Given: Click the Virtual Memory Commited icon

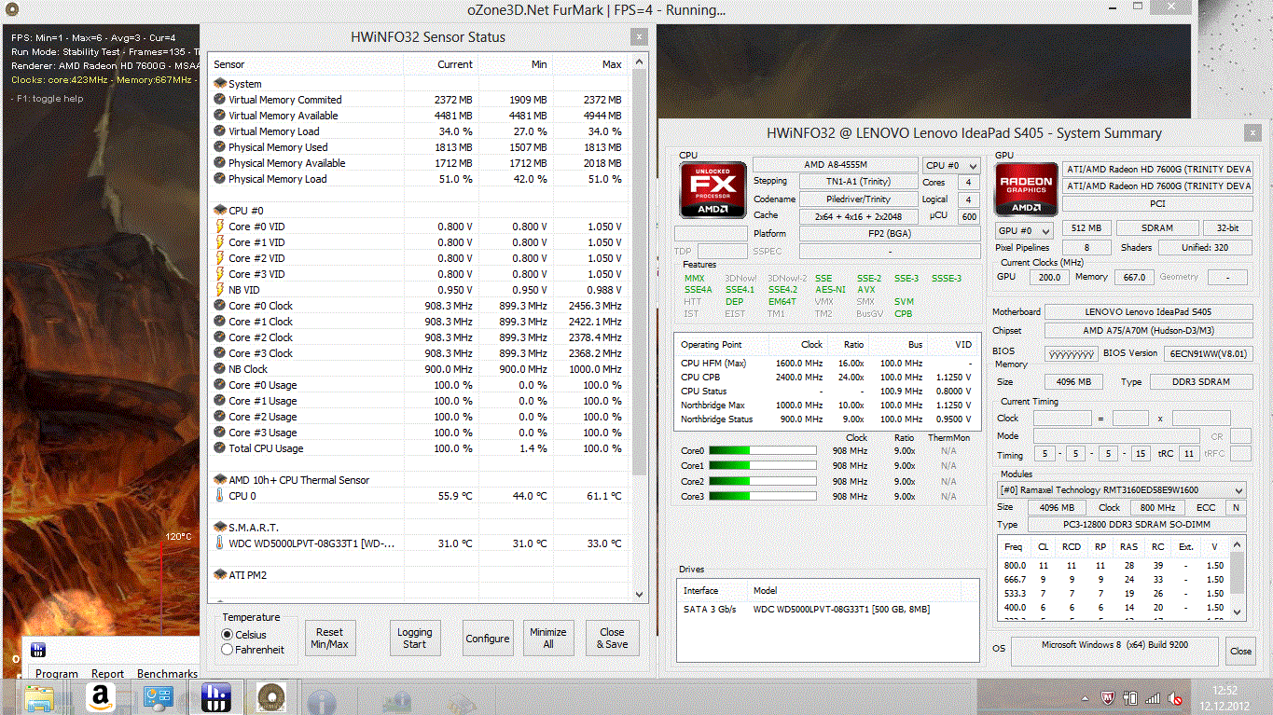Looking at the screenshot, I should 220,100.
